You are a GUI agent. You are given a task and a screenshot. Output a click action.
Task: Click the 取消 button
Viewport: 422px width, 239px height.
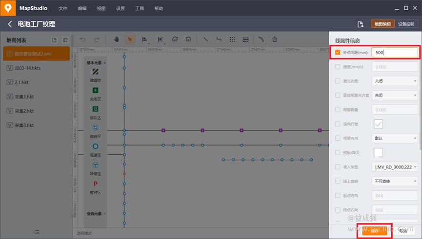[403, 231]
